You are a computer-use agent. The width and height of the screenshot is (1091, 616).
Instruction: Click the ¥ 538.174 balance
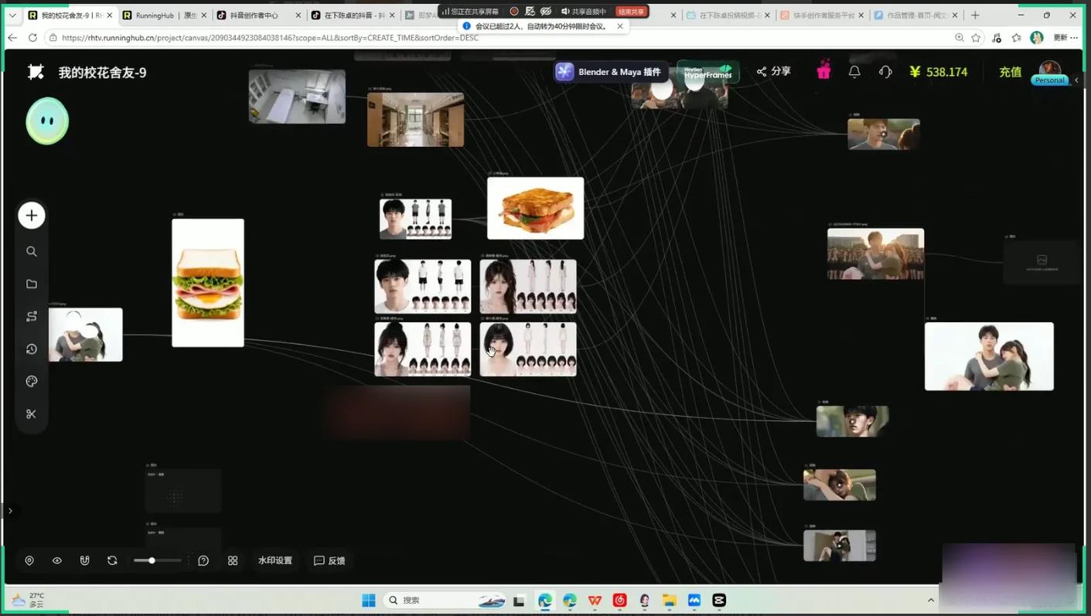[x=939, y=72]
